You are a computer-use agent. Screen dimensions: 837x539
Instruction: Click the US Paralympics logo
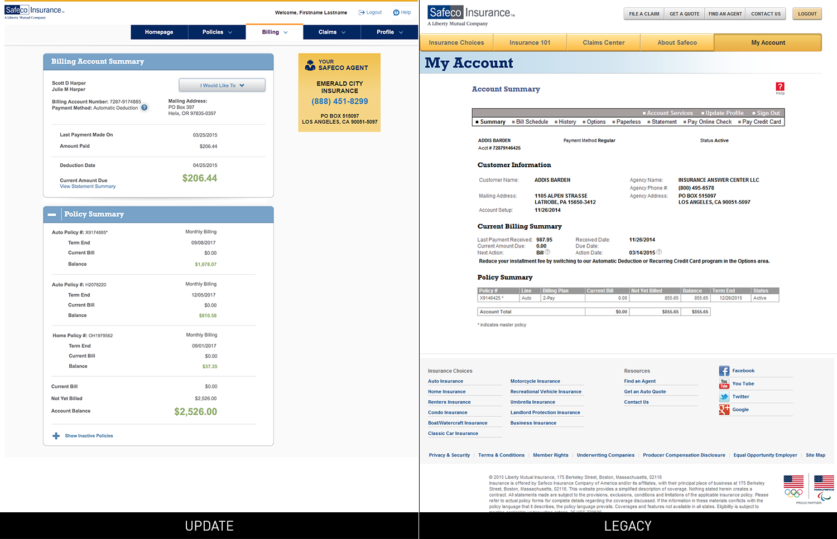pyautogui.click(x=824, y=488)
